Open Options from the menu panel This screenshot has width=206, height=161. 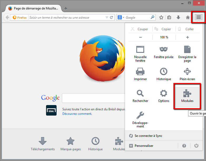[164, 96]
